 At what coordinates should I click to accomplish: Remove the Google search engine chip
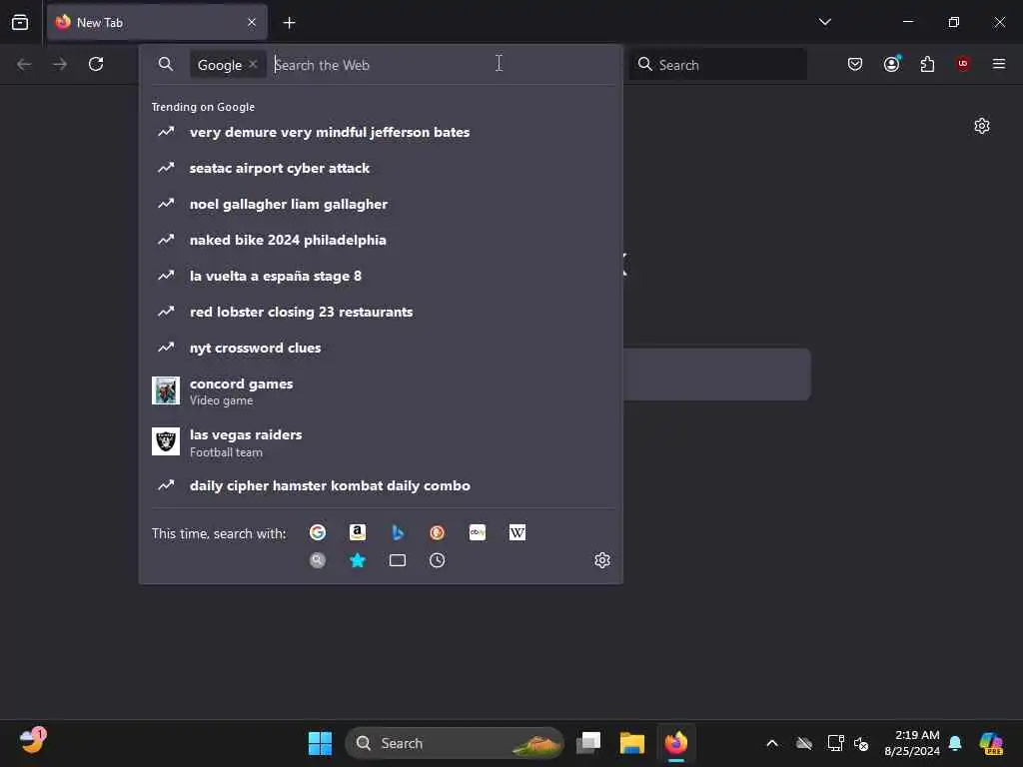tap(253, 64)
